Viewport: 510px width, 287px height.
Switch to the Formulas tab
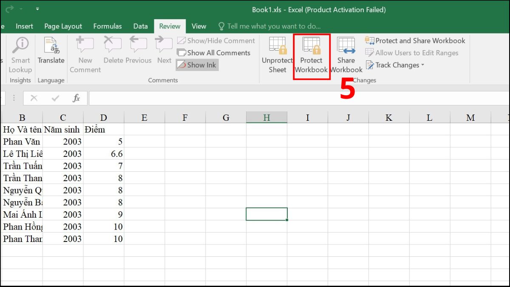(x=108, y=26)
